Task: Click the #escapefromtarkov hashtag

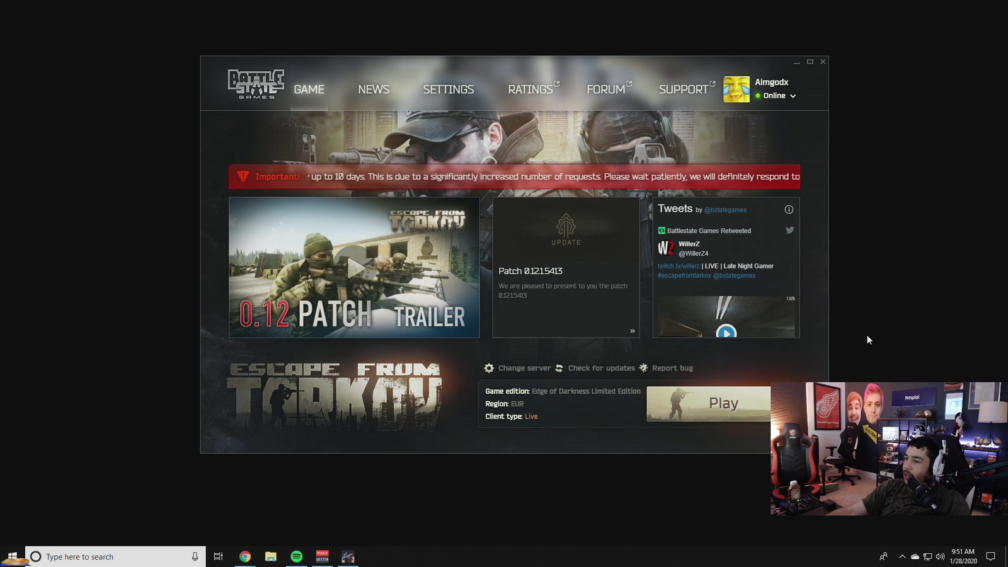Action: click(684, 275)
